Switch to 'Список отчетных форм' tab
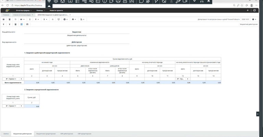Screen dimensions: 263x137 click(x=22, y=15)
